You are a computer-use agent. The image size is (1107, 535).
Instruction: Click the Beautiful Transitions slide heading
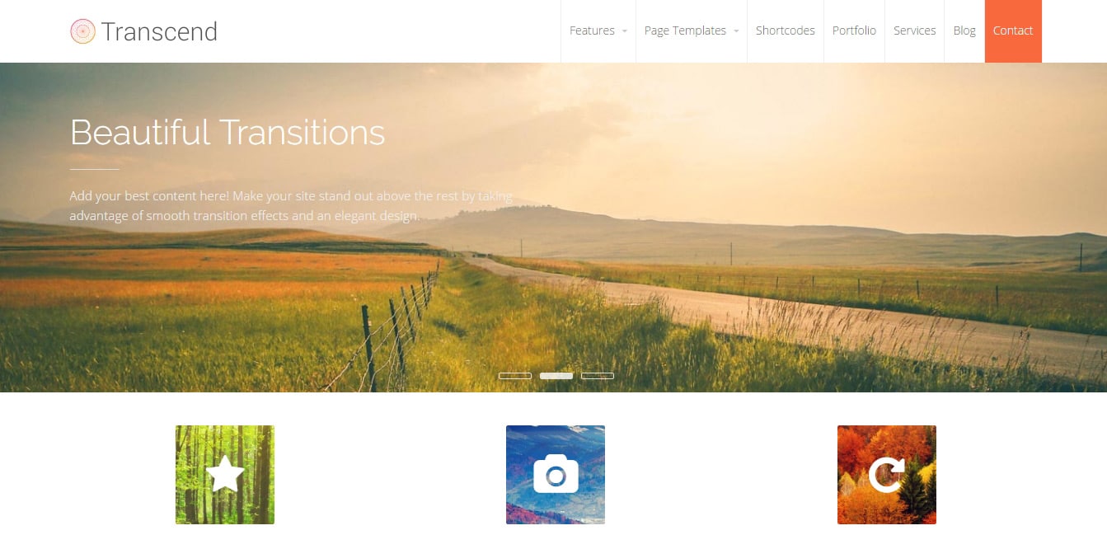pos(227,132)
